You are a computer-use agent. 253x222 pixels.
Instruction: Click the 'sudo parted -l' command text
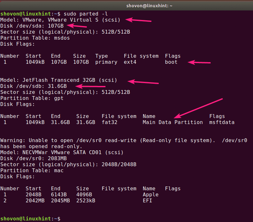click(86, 14)
